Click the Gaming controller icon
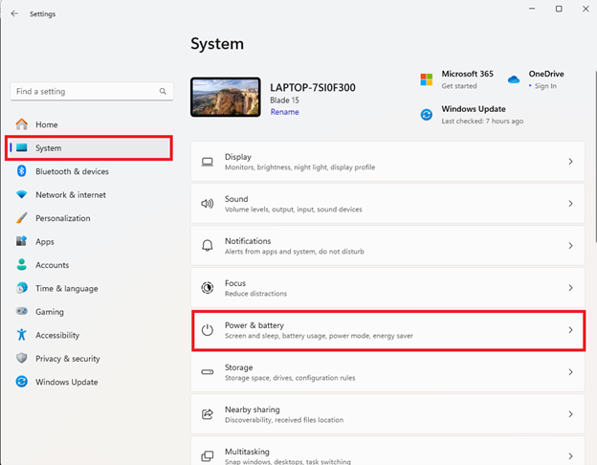This screenshot has height=465, width=597. pos(22,311)
